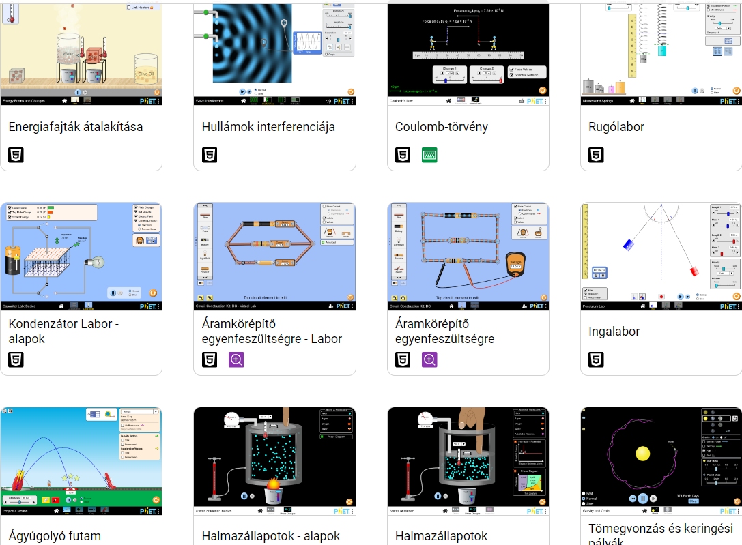Open the Coulomb-törvény simulation title
Image resolution: width=742 pixels, height=545 pixels.
coord(441,127)
